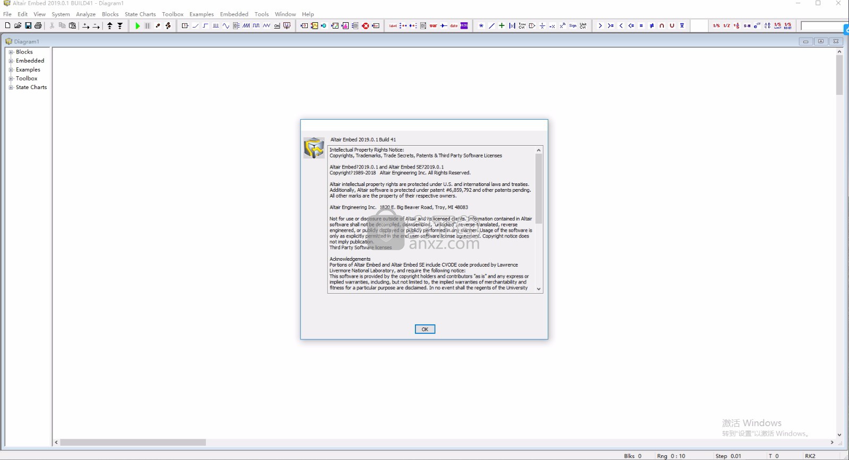
Task: Click the license text vertical scrollbar thumb
Action: (x=539, y=188)
